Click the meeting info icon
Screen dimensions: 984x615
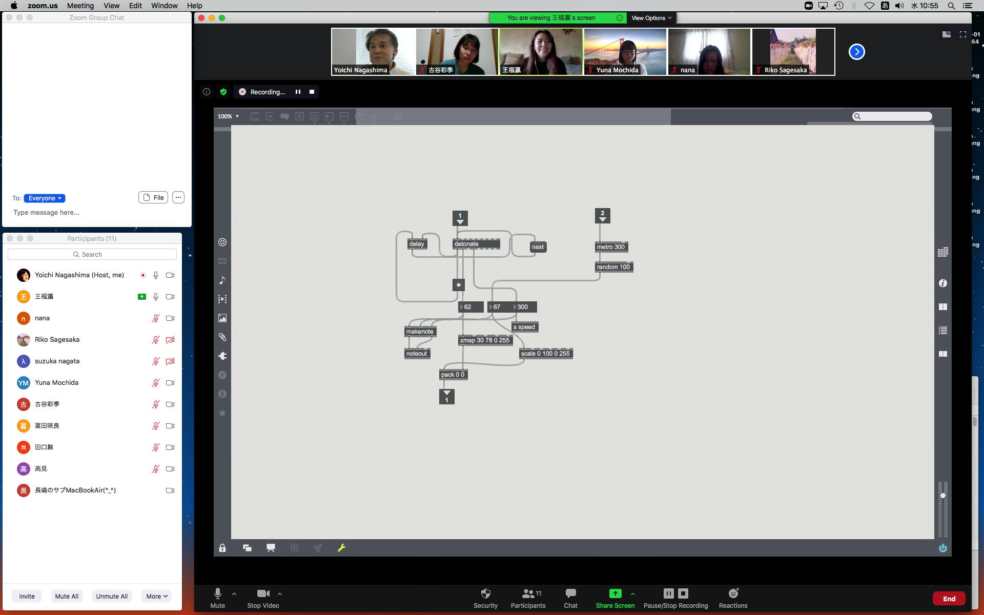(x=207, y=92)
